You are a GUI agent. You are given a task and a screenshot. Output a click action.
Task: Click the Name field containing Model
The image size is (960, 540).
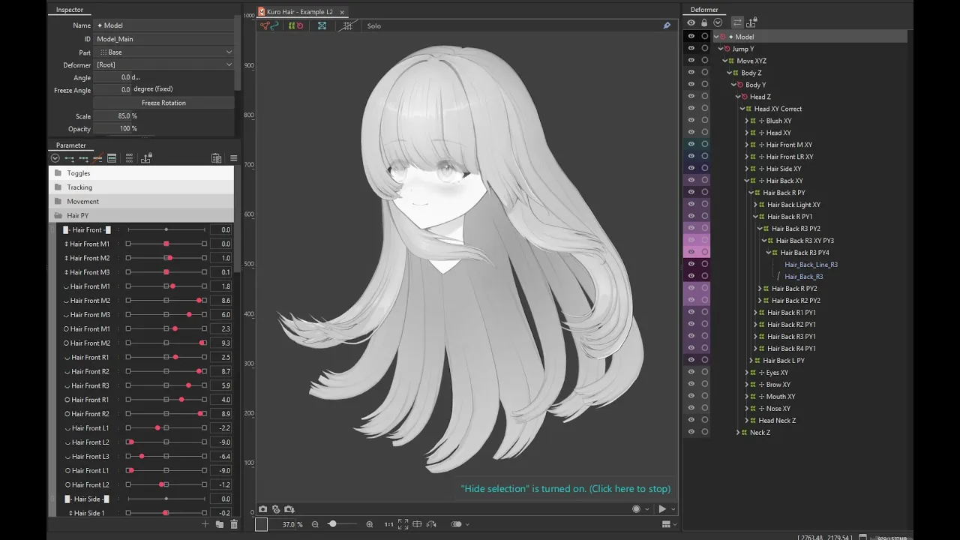point(163,25)
